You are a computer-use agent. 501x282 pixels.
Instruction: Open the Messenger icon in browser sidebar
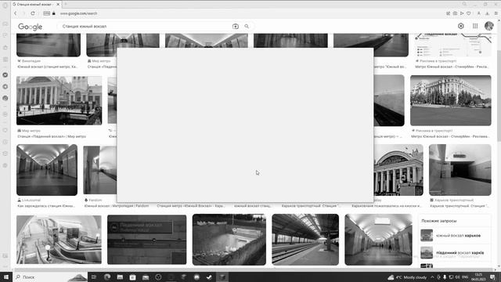tap(5, 75)
